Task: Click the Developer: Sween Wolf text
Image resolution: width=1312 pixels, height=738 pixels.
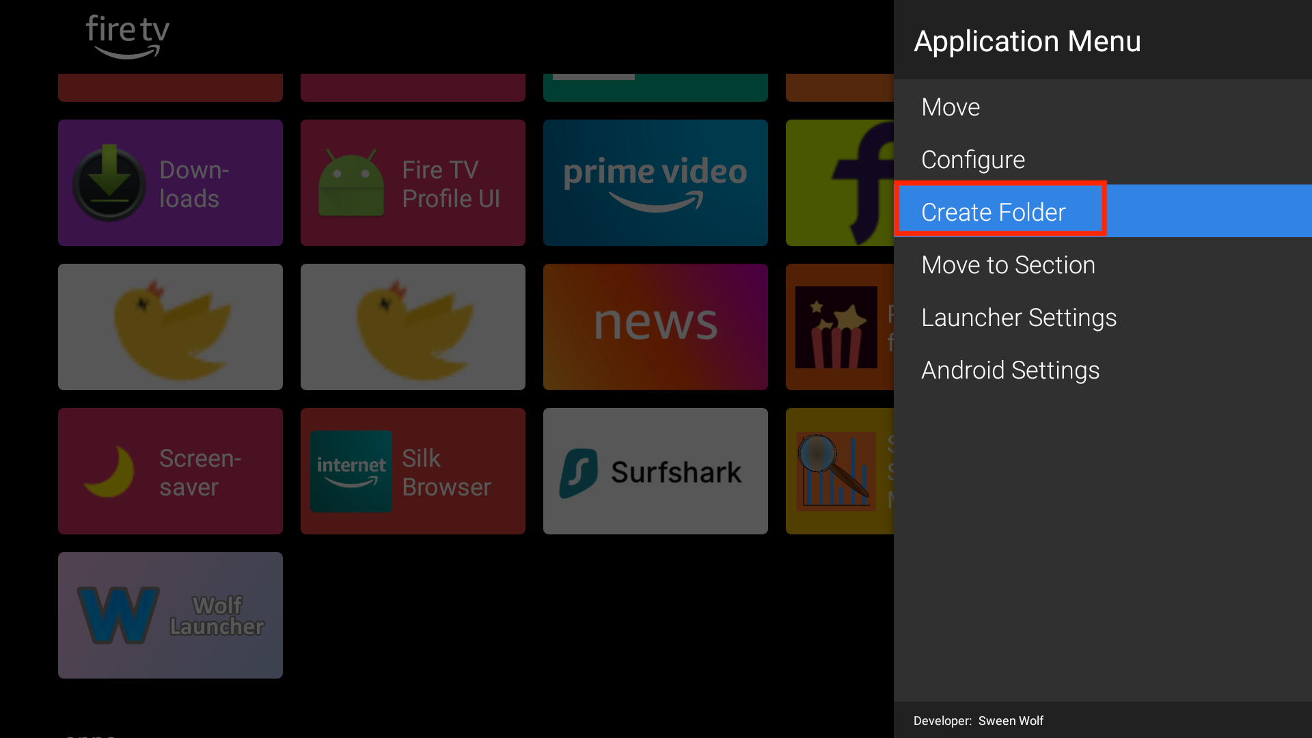Action: click(978, 720)
